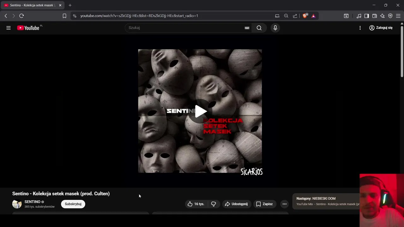Start voice search with microphone
Screen dimensions: 404x227
pos(275,28)
